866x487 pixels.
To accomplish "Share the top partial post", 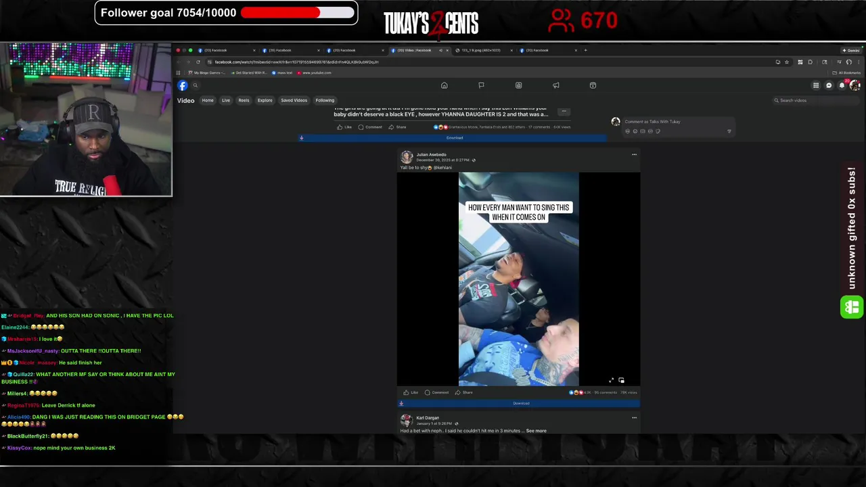I will pos(397,127).
